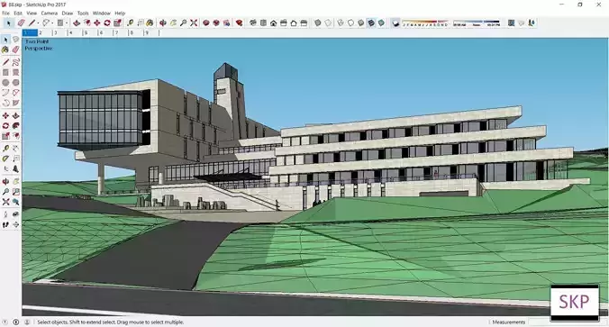Click Tape Measure tool in top toolbar

point(130,23)
